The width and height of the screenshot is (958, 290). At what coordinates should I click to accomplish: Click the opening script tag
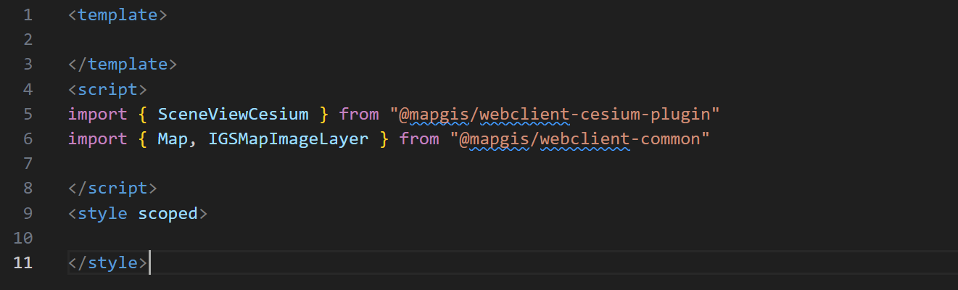pyautogui.click(x=107, y=89)
